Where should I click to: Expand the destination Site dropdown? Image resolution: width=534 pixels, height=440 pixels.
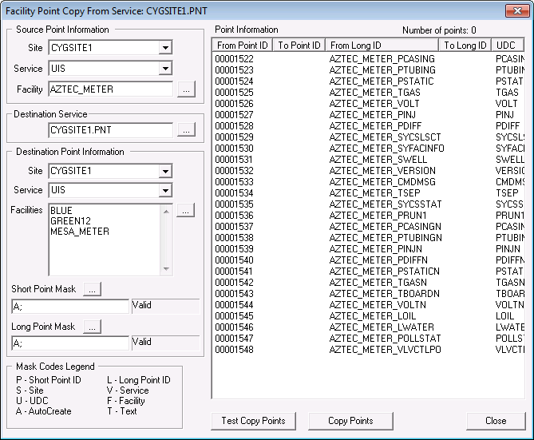(x=165, y=171)
